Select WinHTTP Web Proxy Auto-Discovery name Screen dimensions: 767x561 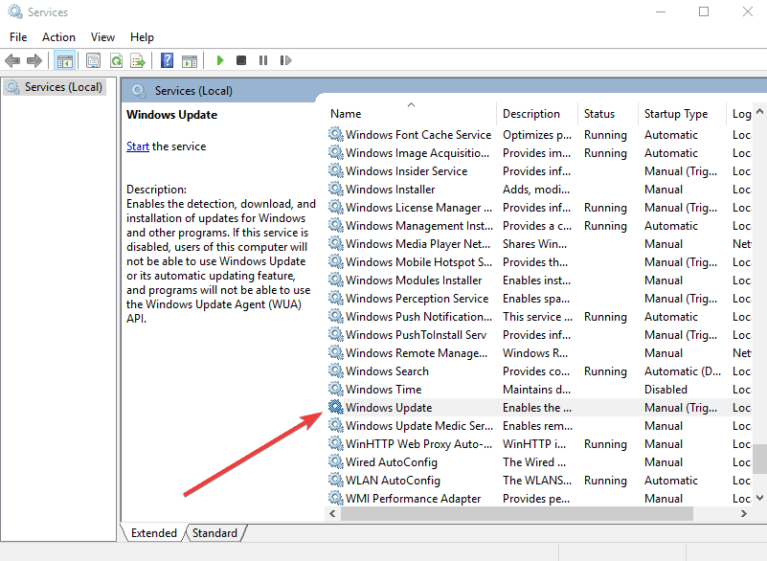click(418, 444)
